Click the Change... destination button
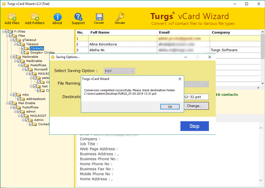265x188 pixels. [x=196, y=106]
